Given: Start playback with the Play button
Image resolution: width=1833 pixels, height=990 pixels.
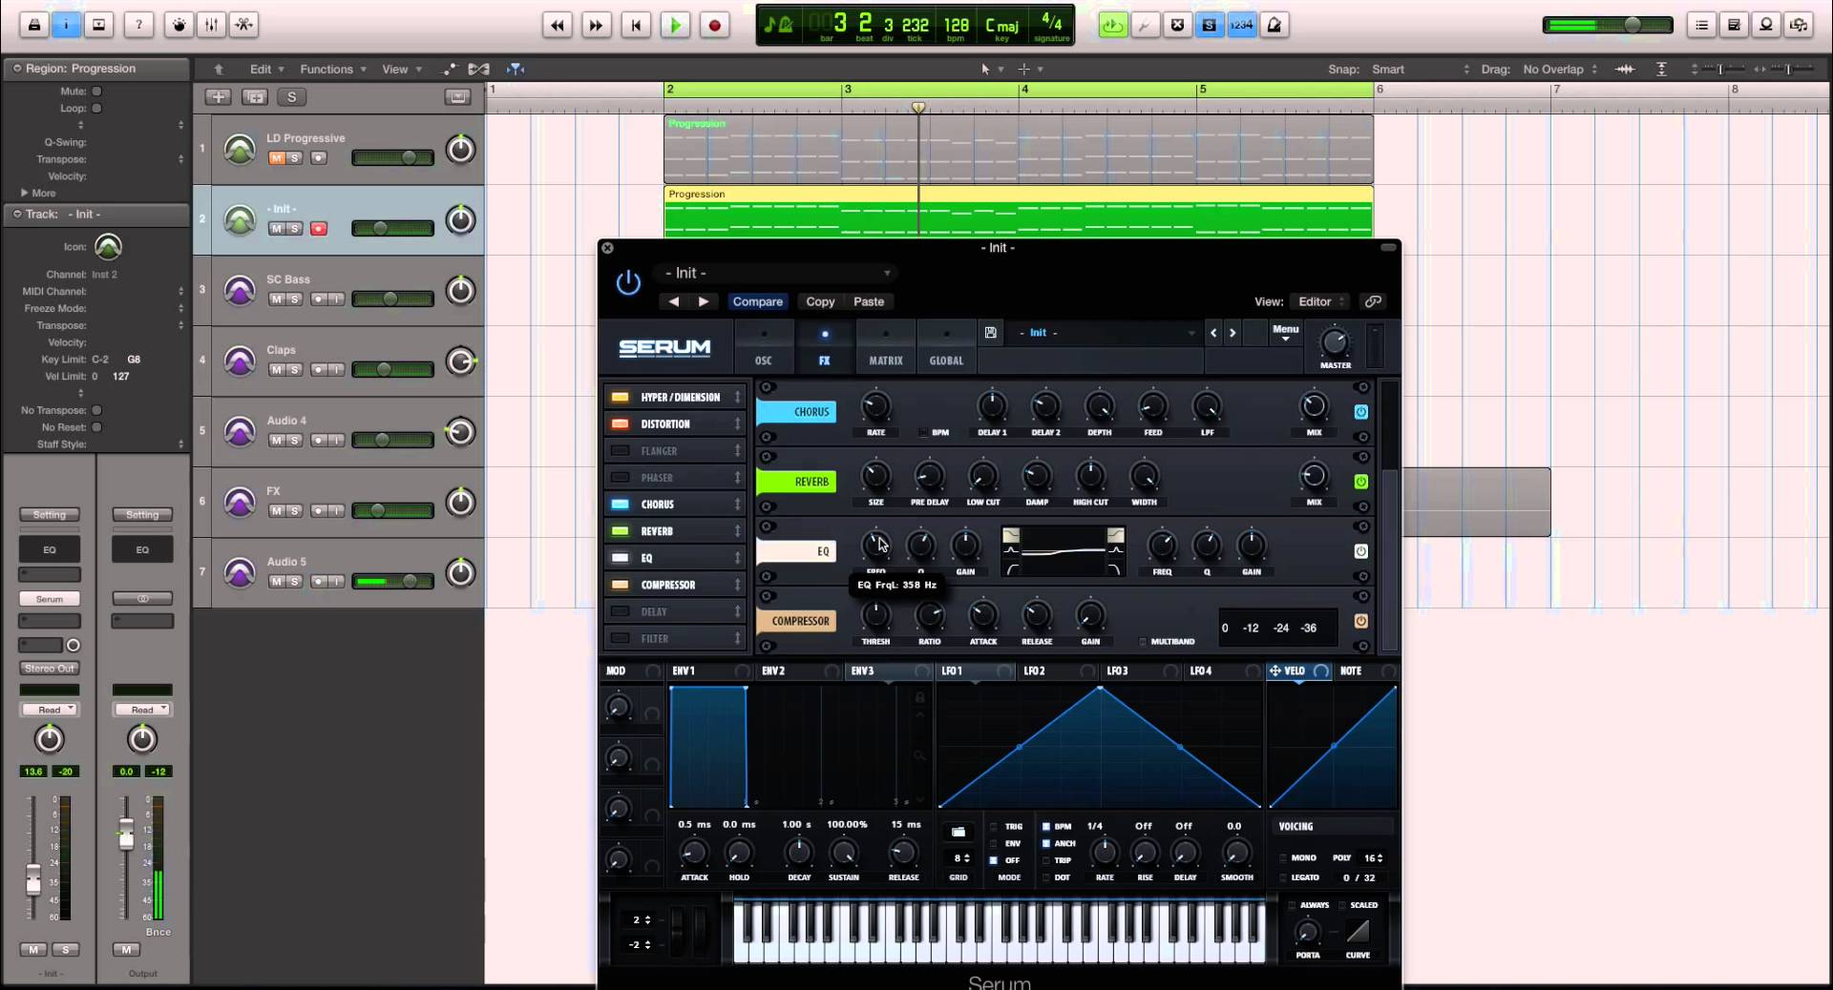Looking at the screenshot, I should point(675,26).
